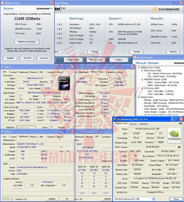Screen dimensions: 184x202
Task: Close the 3DMark Score window
Action: click(x=52, y=3)
